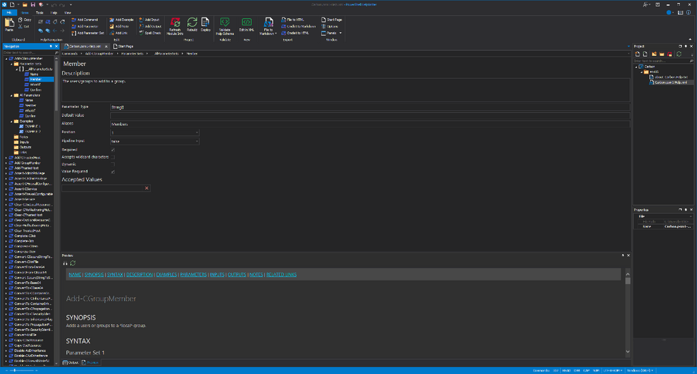Select WhatIf under _AllParameterSets in tree

point(35,84)
